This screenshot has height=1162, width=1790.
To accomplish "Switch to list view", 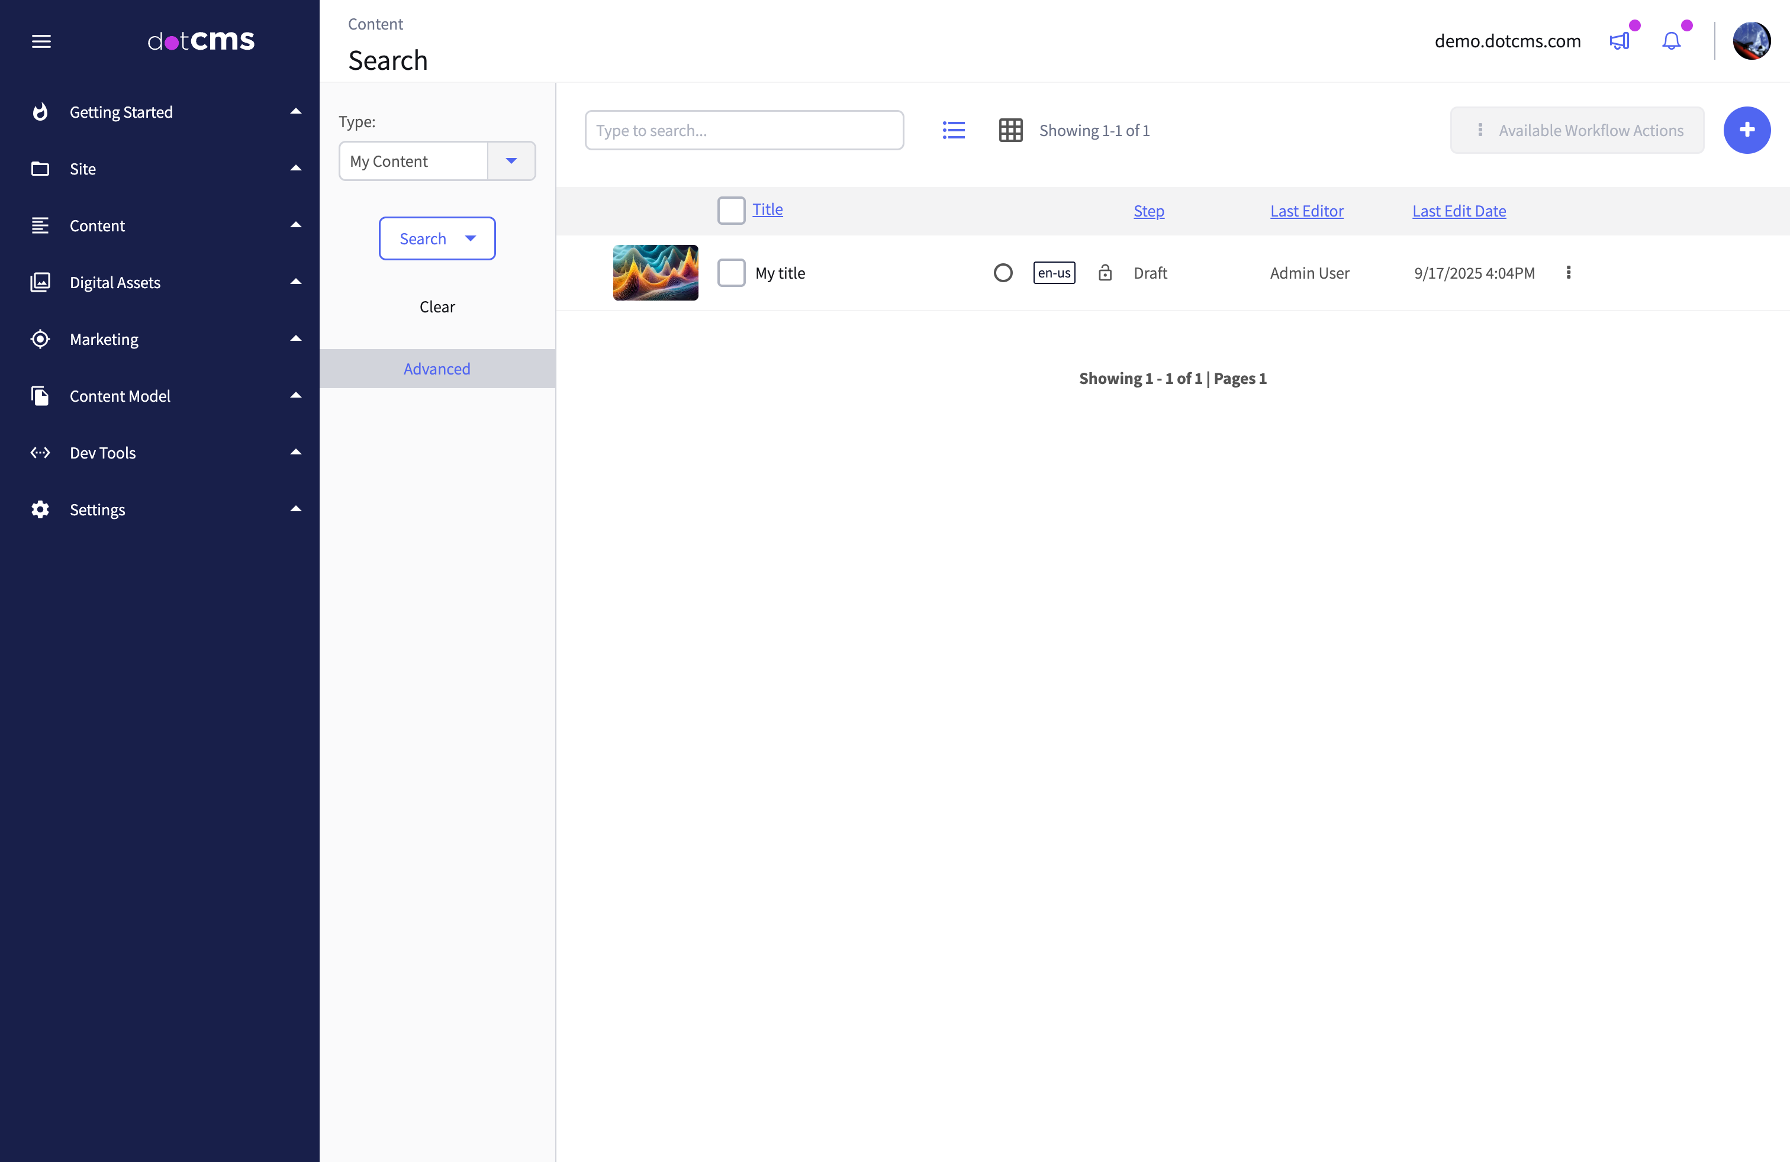I will (953, 130).
